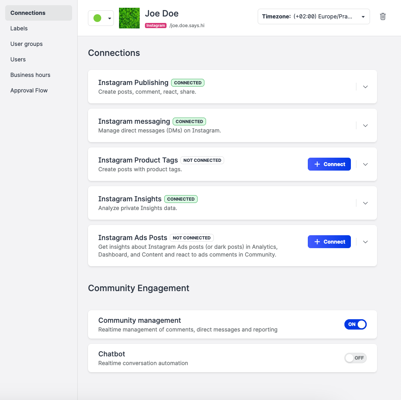The image size is (401, 400).
Task: Select Users in the sidebar
Action: pos(18,59)
